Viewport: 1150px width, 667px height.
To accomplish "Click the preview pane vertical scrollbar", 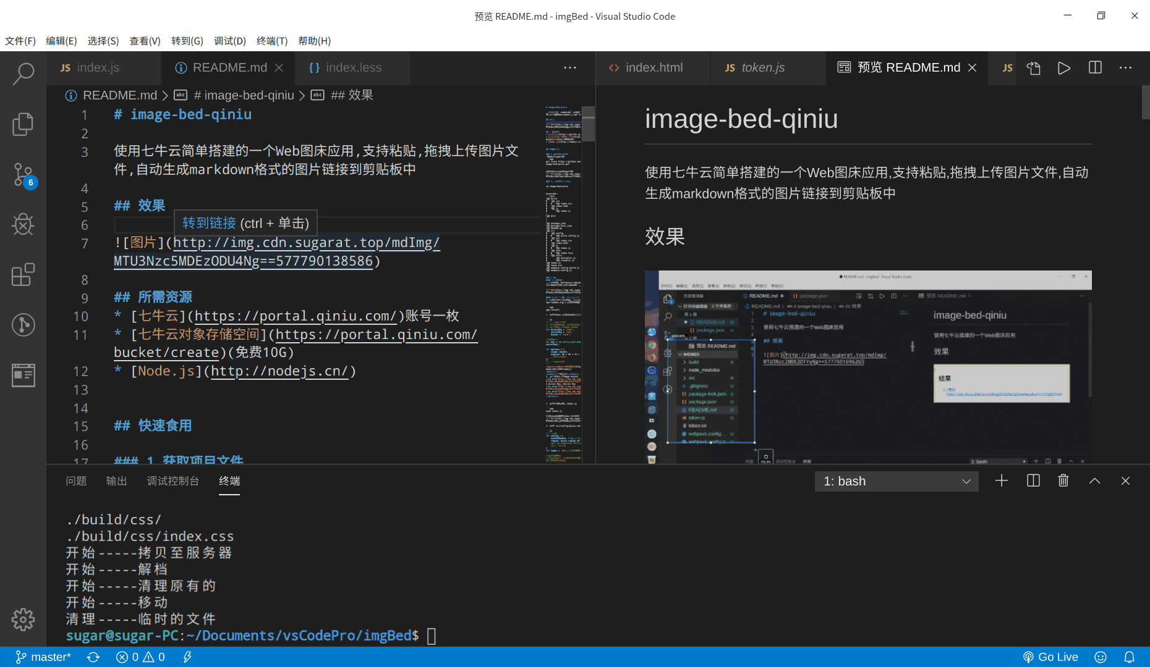I will tap(1146, 103).
